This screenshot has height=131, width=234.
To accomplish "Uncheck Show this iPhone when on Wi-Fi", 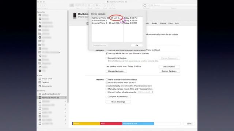I will coord(107,83).
